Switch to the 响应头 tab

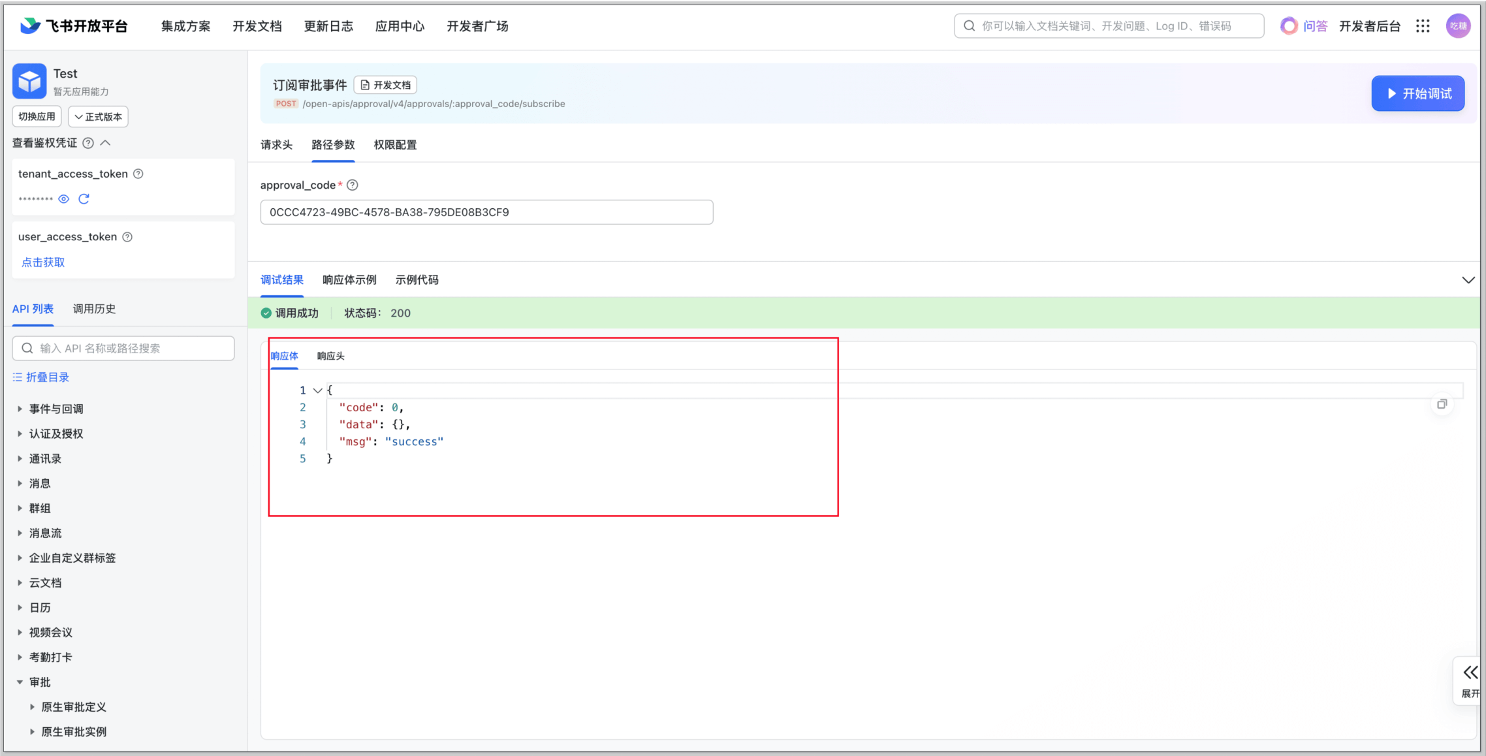[330, 356]
